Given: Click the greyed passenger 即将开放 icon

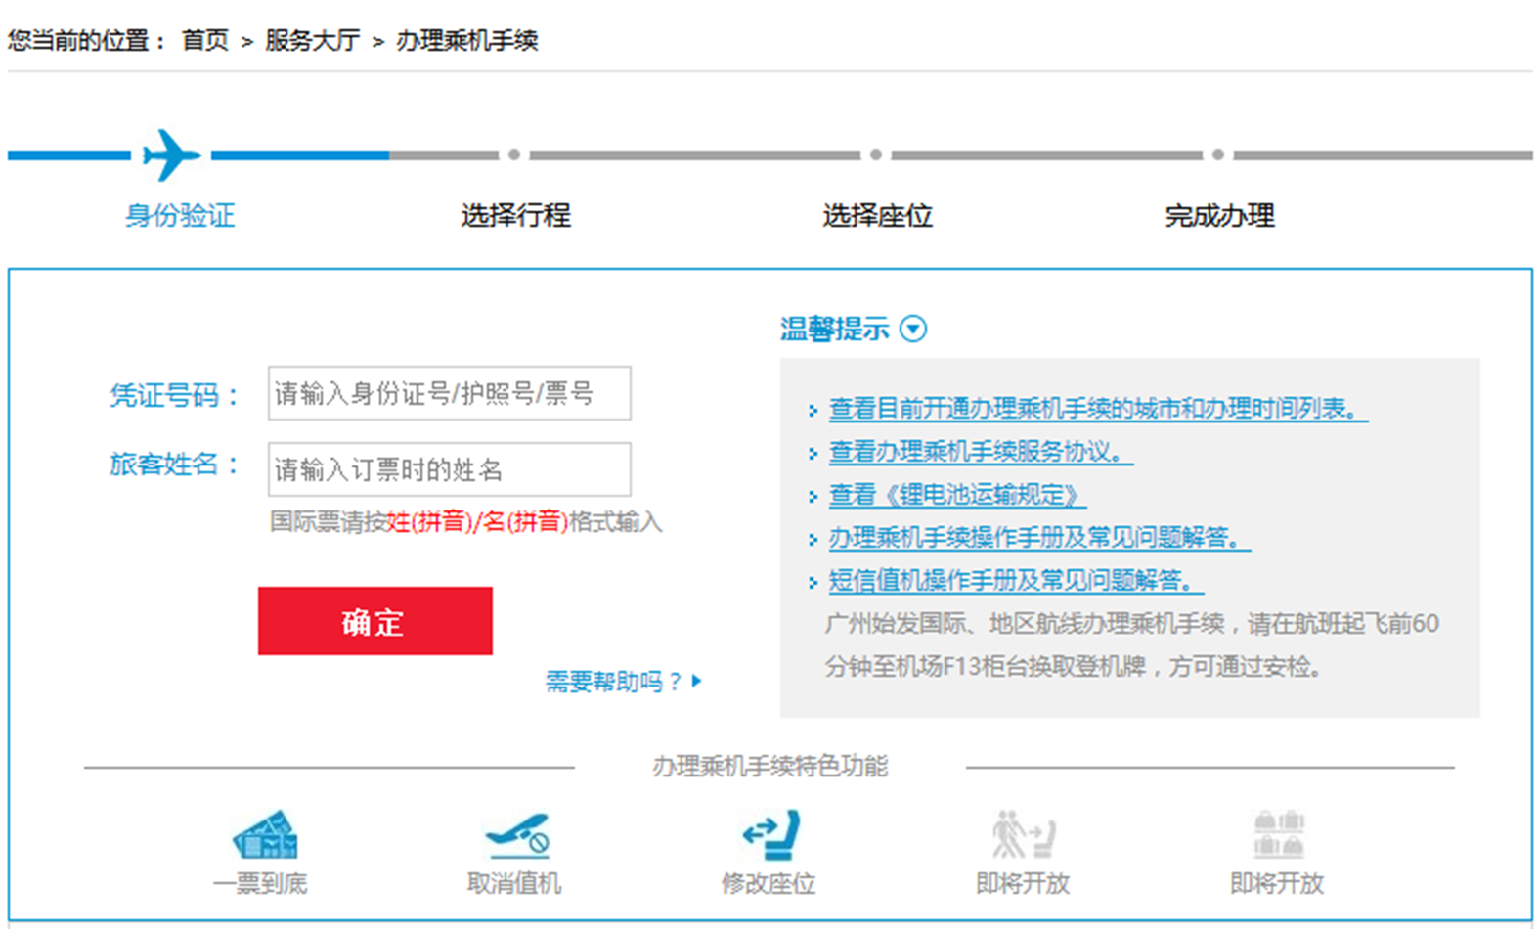Looking at the screenshot, I should [x=1023, y=834].
